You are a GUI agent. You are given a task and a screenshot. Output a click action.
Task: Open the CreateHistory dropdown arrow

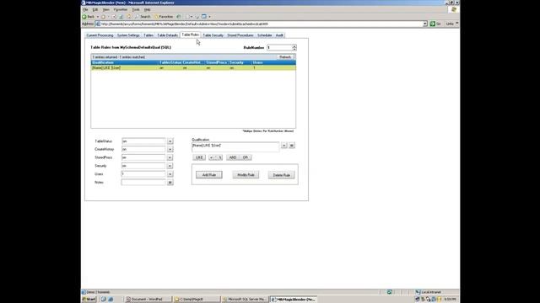click(170, 150)
